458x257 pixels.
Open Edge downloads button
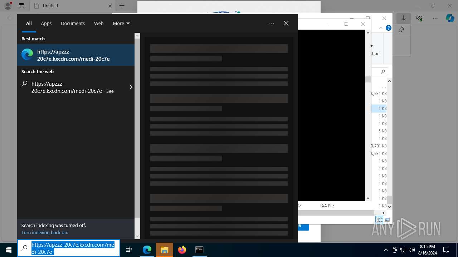[404, 18]
